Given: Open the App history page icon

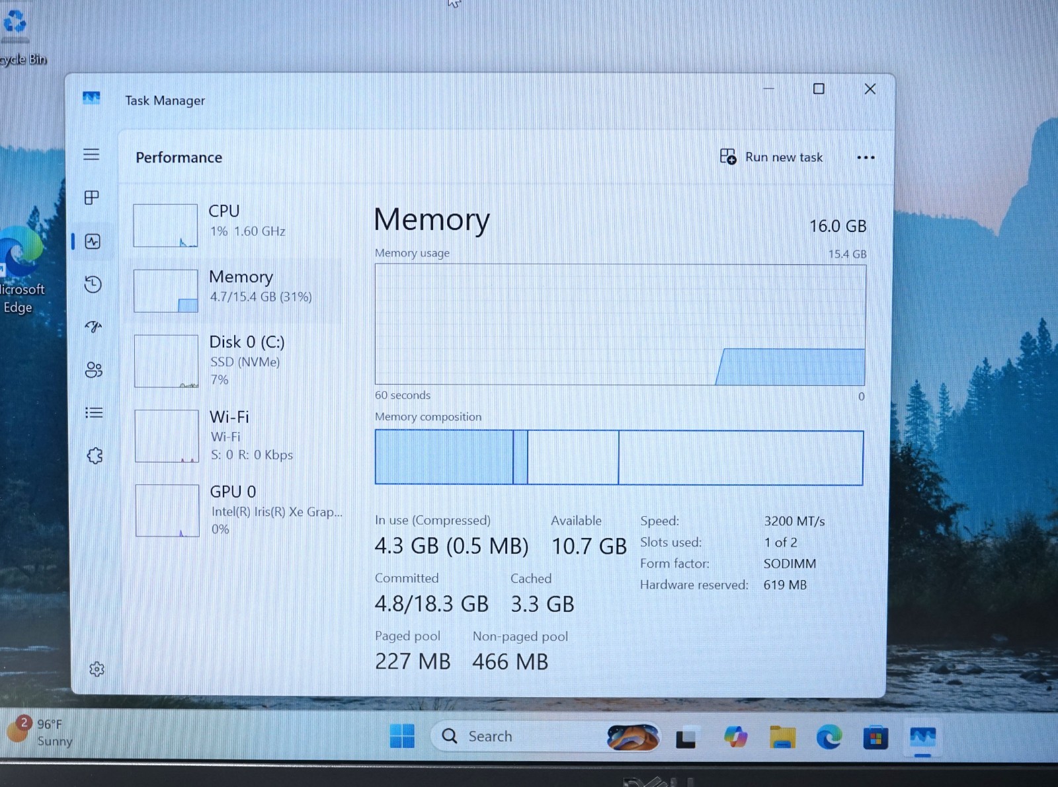Looking at the screenshot, I should point(93,284).
